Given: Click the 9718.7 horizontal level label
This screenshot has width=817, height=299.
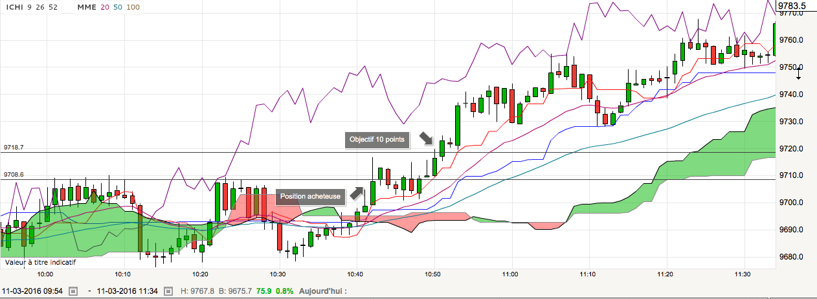Looking at the screenshot, I should 13,148.
